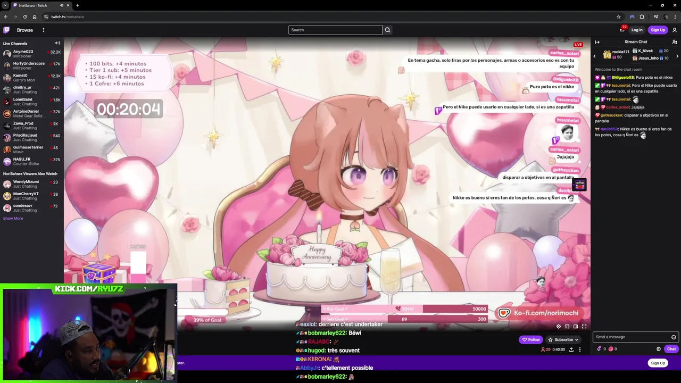
Task: Open Chrome three-dot menu
Action: click(675, 16)
